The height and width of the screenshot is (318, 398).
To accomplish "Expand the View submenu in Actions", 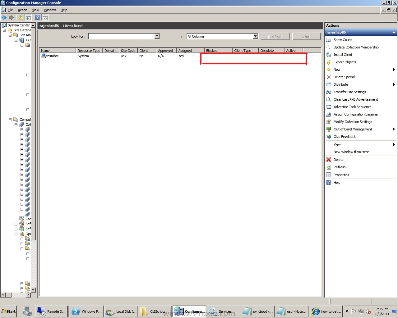I will (394, 144).
